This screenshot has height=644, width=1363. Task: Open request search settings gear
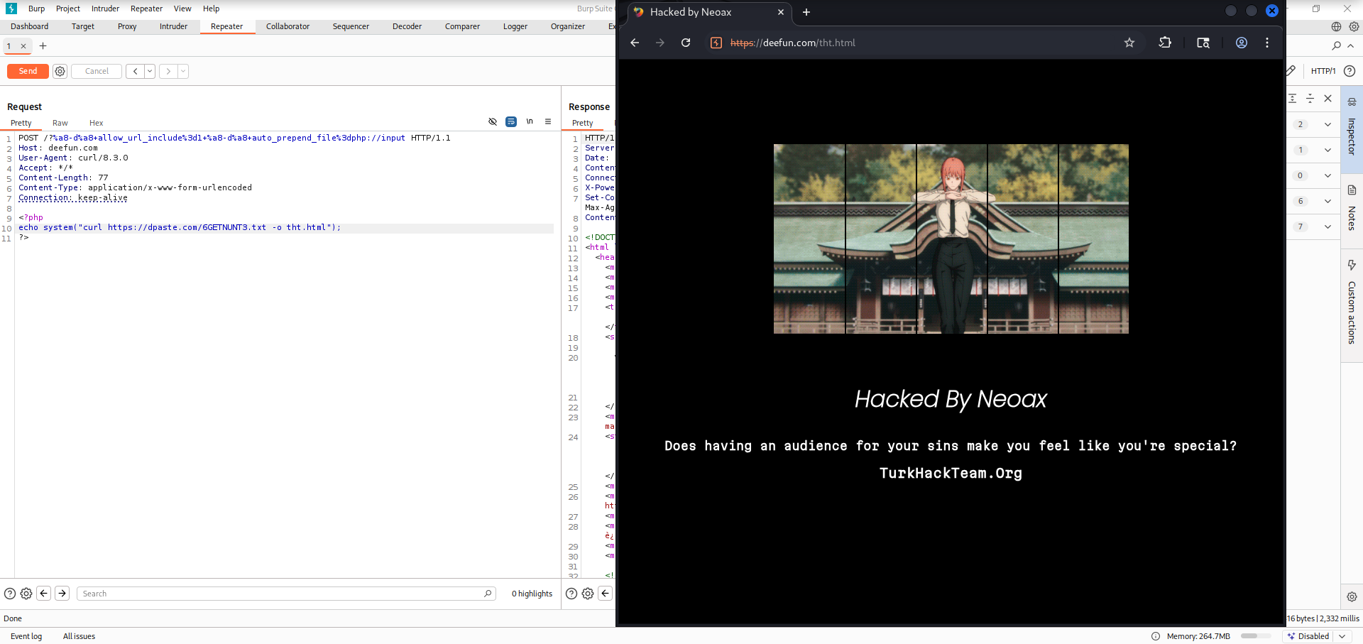(26, 594)
